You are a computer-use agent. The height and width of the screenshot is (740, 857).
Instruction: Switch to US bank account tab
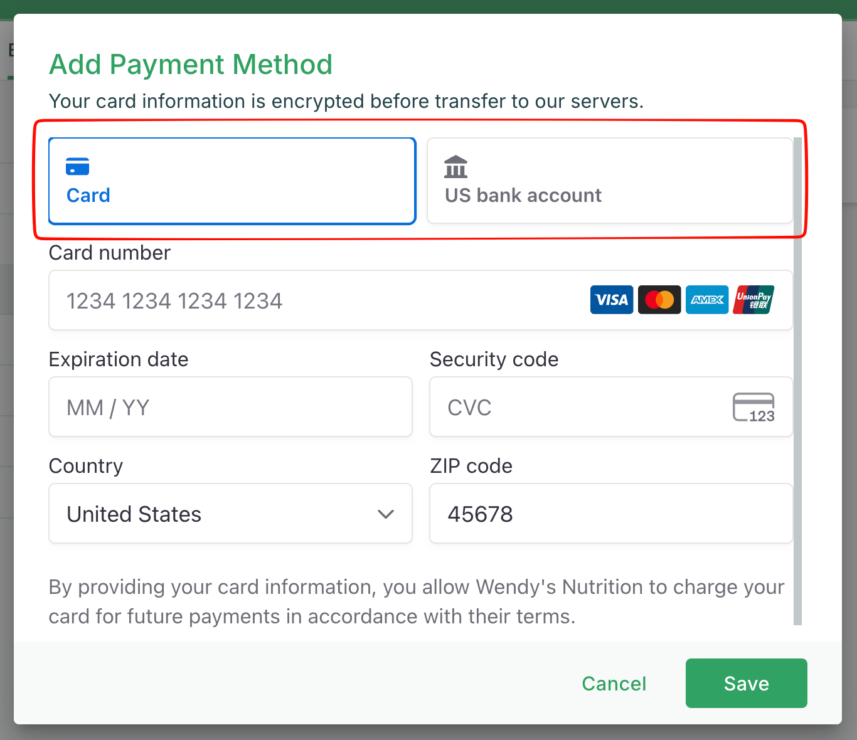tap(609, 181)
